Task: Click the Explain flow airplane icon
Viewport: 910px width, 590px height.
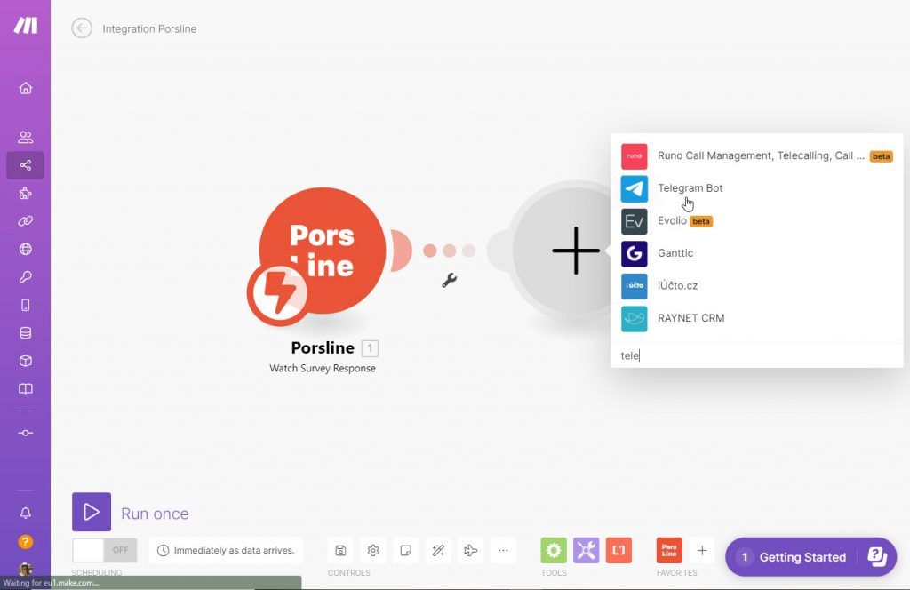Action: point(471,550)
